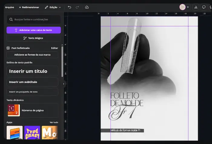Click the Texto dinâmico heading

[x=15, y=100]
